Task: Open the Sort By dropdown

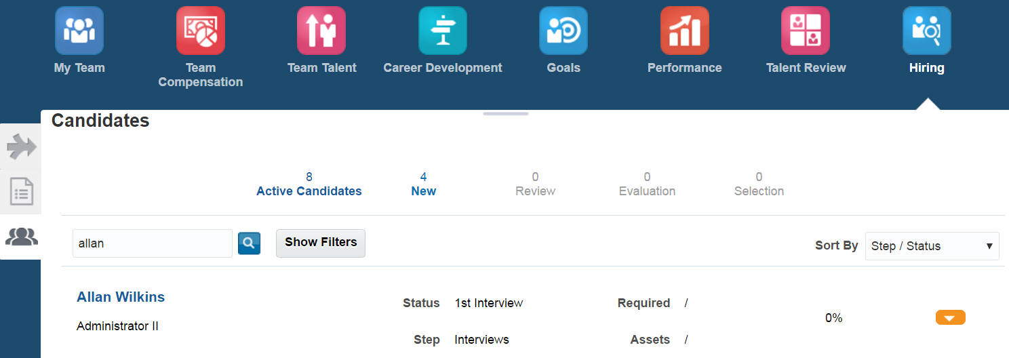Action: pyautogui.click(x=932, y=246)
